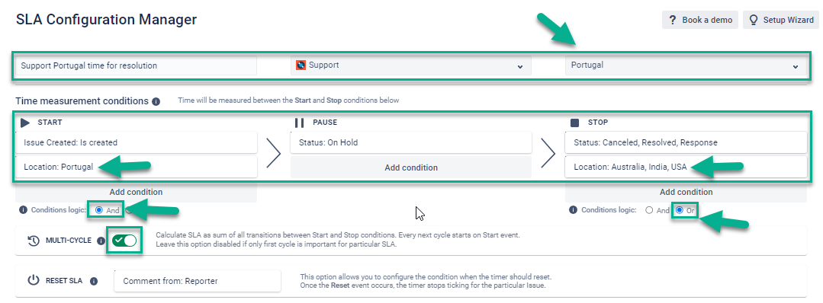Screen dimensions: 823x303
Task: Open the Support project dropdown
Action: (x=411, y=65)
